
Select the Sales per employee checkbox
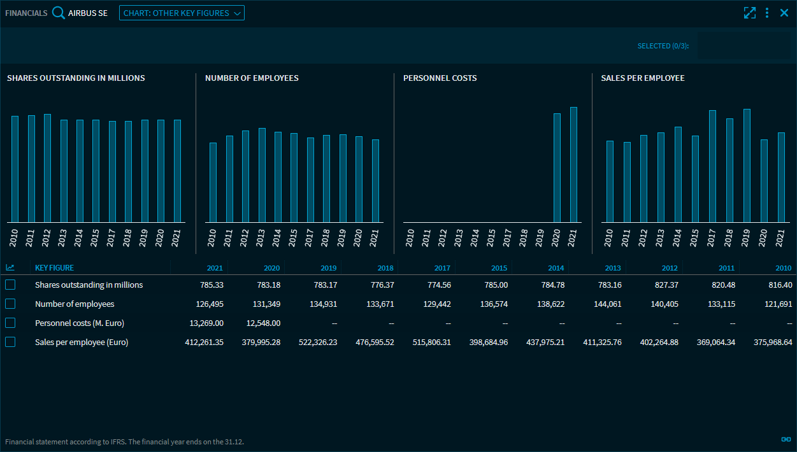click(10, 342)
